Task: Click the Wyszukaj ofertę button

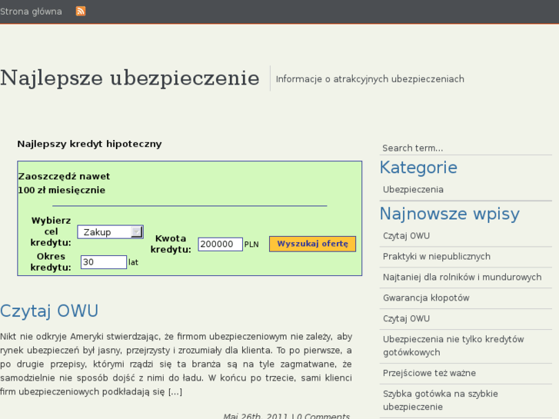Action: 313,244
